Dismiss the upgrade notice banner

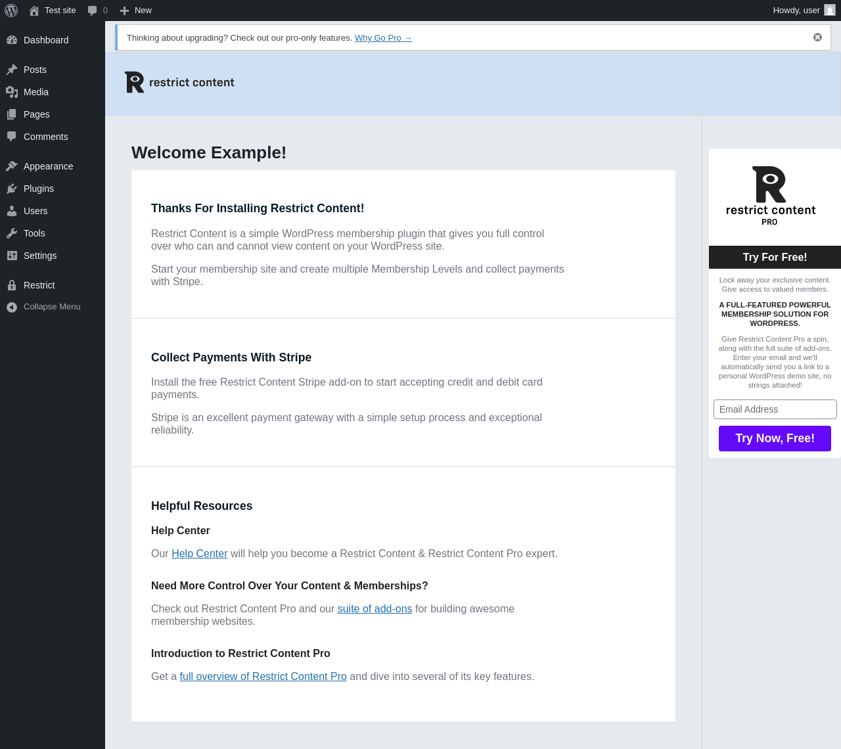[817, 37]
